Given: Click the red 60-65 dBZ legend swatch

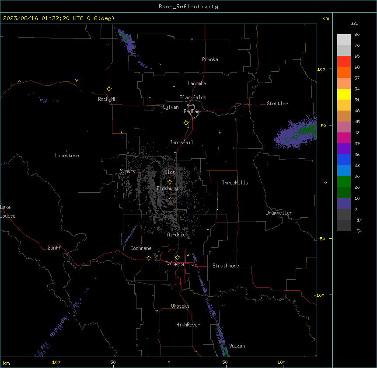Looking at the screenshot, I should (x=344, y=62).
